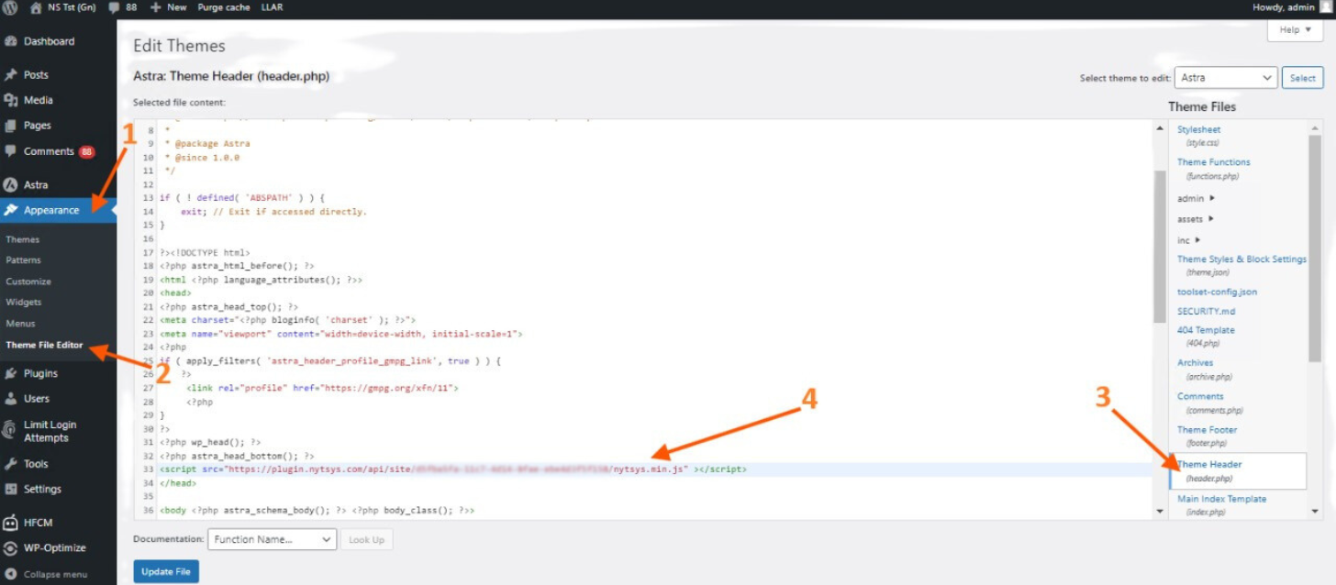Click the Update File button
The image size is (1336, 585).
166,572
